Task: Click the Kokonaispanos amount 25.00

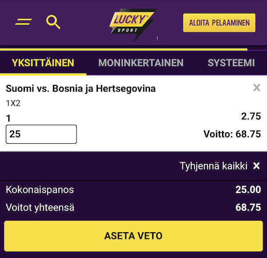Action: pyautogui.click(x=248, y=190)
